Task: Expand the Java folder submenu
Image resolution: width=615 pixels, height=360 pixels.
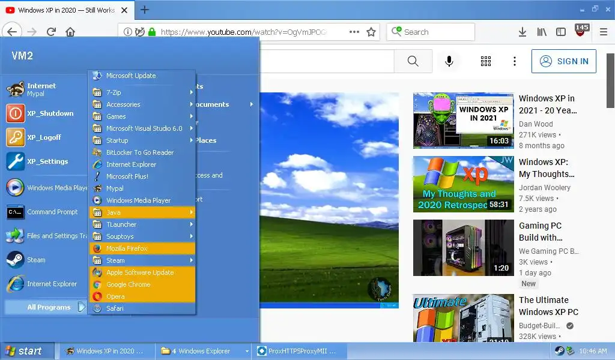Action: click(x=142, y=212)
